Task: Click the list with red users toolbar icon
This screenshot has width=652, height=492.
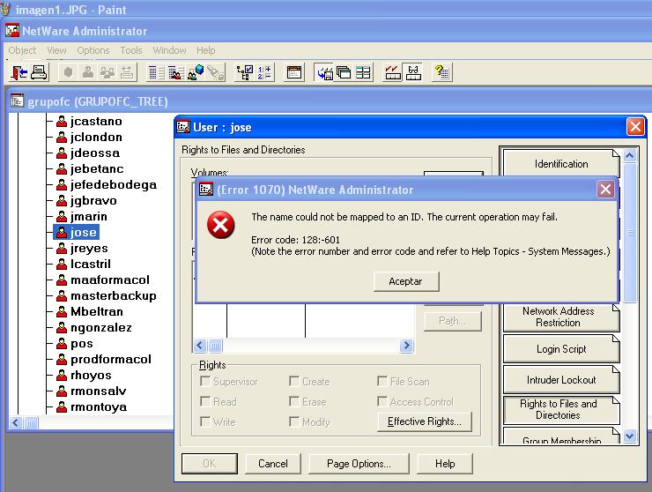Action: click(176, 72)
